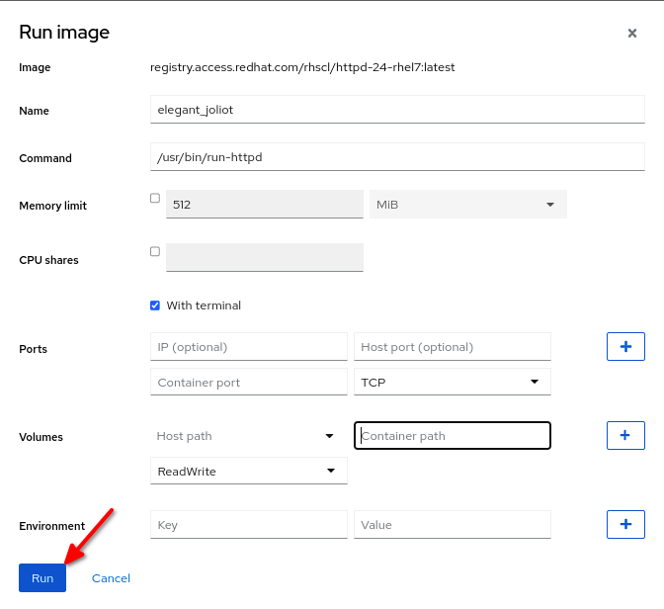Add another volume with plus icon
Screen dimensions: 664x609
click(x=625, y=435)
